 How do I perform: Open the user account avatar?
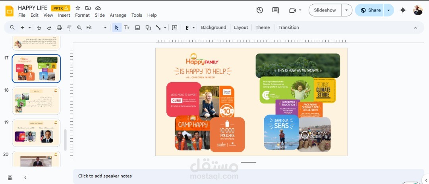point(418,10)
